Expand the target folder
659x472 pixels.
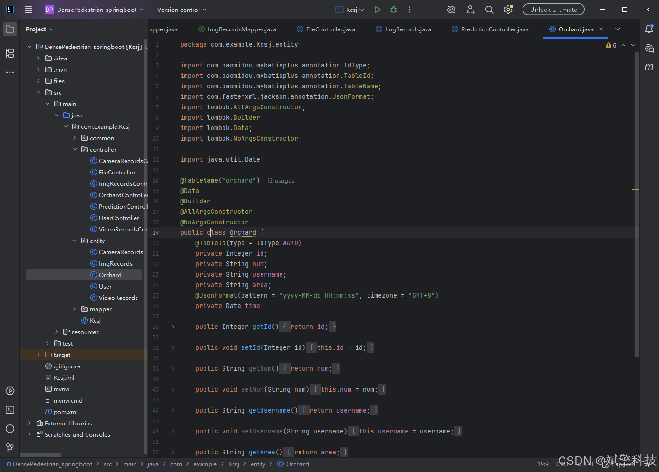click(39, 355)
